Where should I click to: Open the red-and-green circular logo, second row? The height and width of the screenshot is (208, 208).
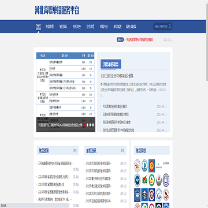[x=159, y=180]
